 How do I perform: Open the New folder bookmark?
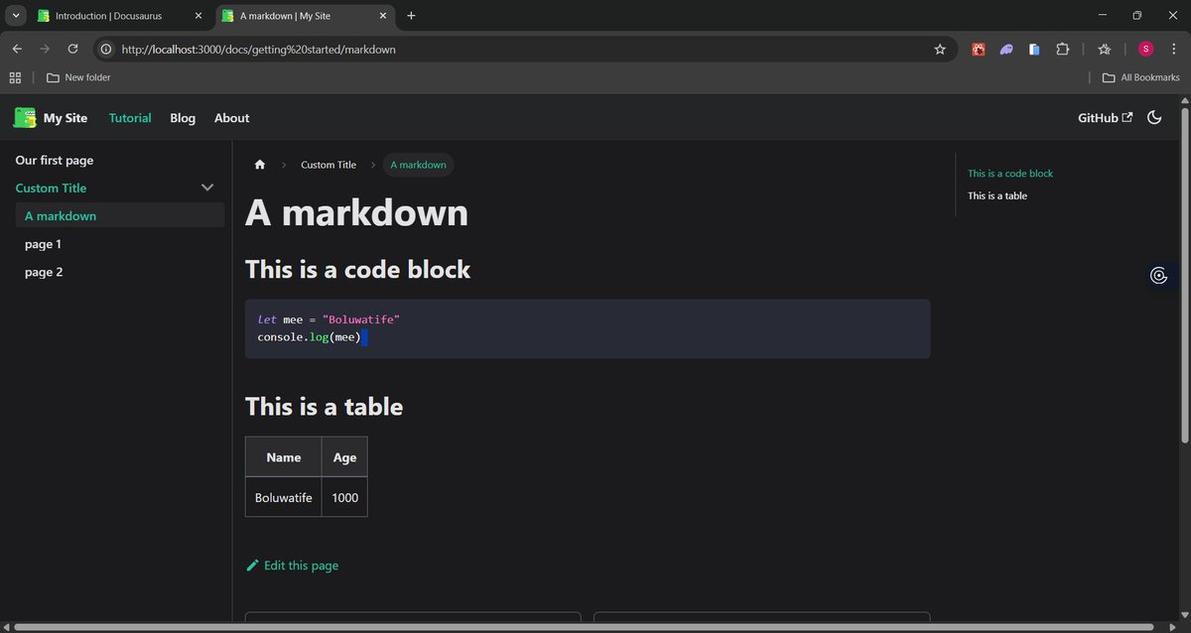(78, 77)
